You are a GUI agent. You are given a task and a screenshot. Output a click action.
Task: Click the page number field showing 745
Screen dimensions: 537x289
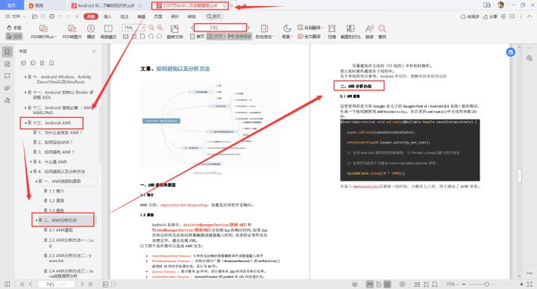220,28
